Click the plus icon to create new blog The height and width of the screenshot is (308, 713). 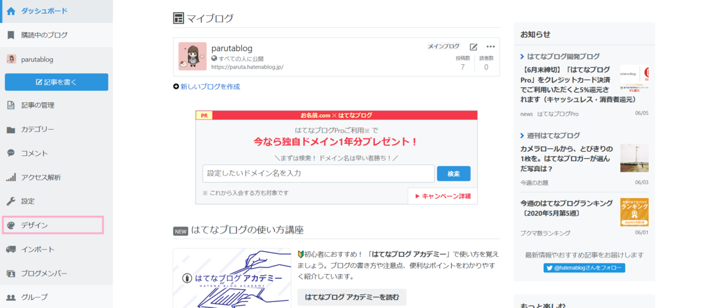point(176,86)
